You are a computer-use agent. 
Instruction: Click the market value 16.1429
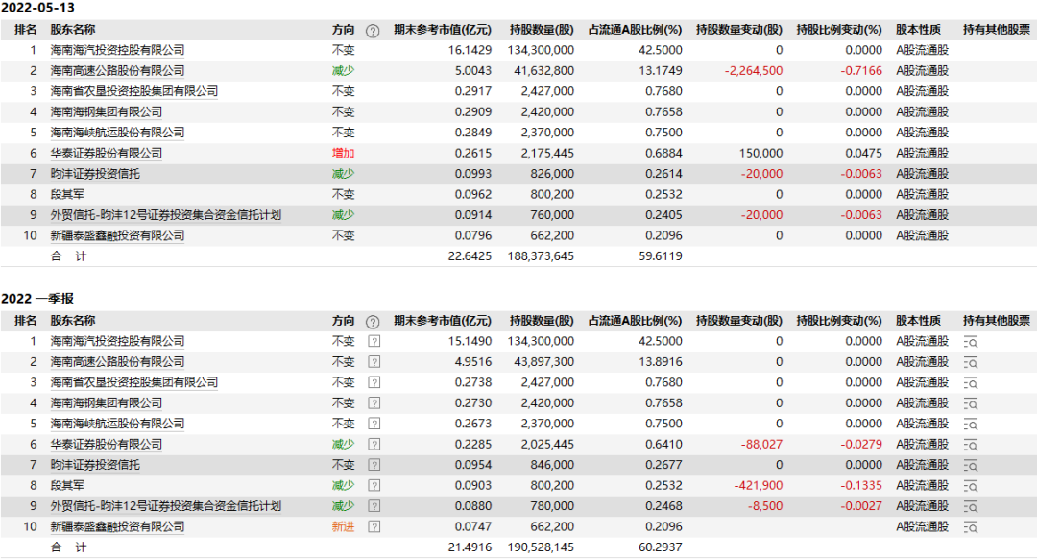pyautogui.click(x=470, y=50)
